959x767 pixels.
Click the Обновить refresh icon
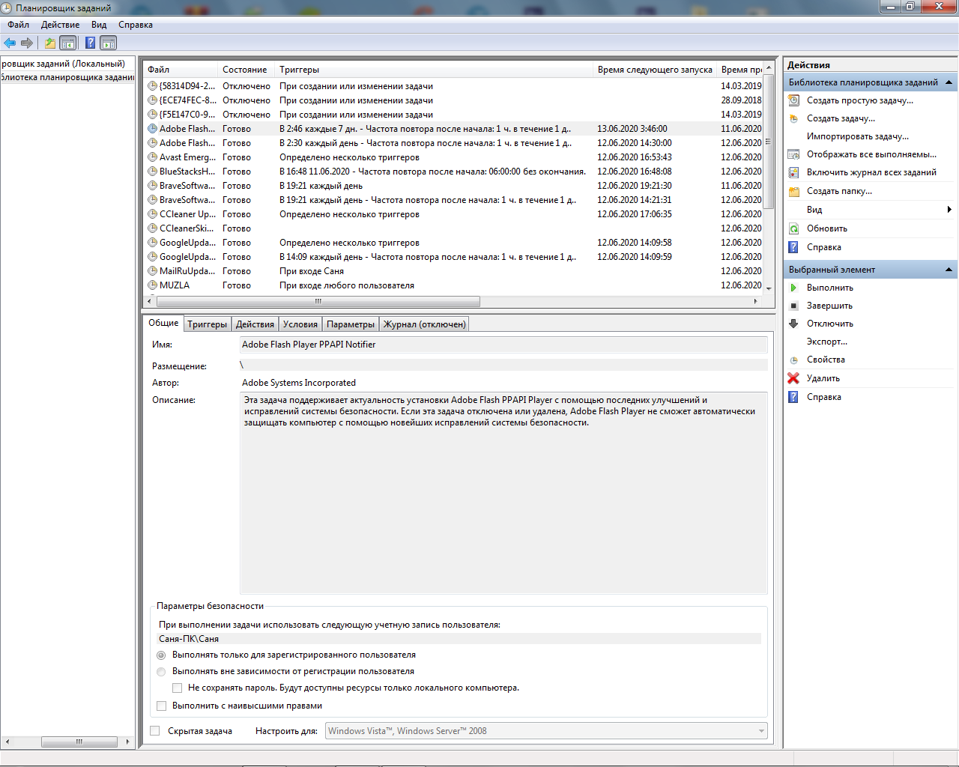click(794, 228)
